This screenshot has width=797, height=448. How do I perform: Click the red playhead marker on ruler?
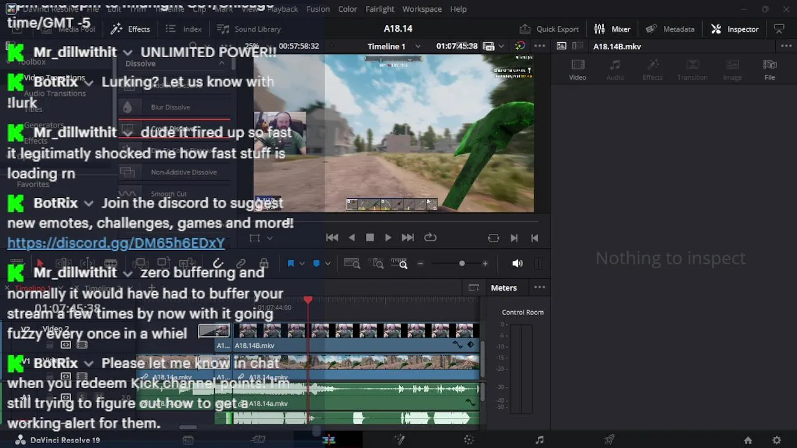(308, 300)
